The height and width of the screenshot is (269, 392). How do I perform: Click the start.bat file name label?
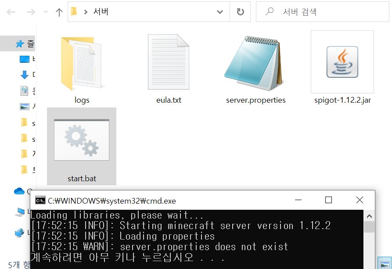(x=82, y=179)
